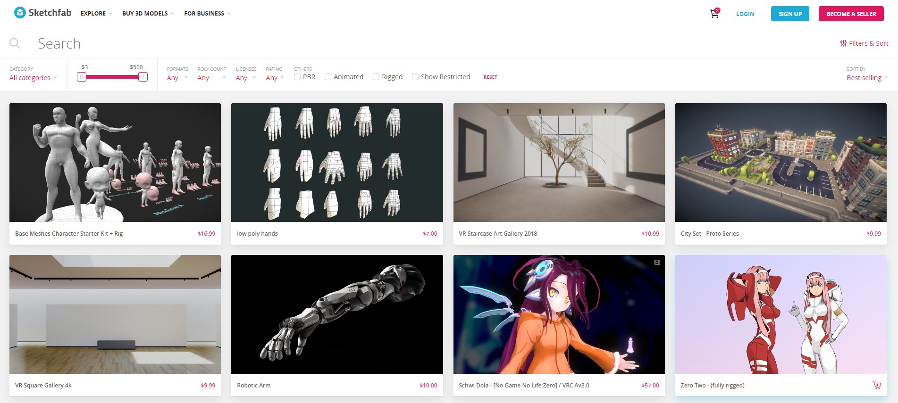Expand the Explore menu
Viewport: 898px width, 403px height.
(x=96, y=14)
